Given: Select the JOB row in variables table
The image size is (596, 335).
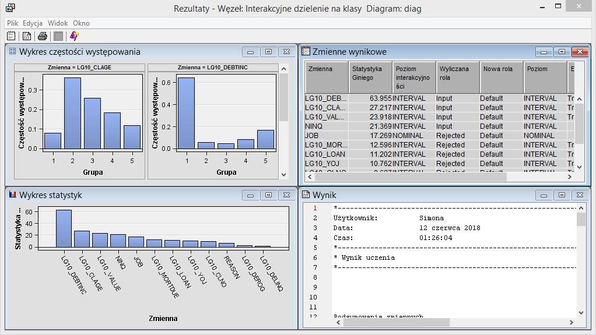Looking at the screenshot, I should click(440, 136).
